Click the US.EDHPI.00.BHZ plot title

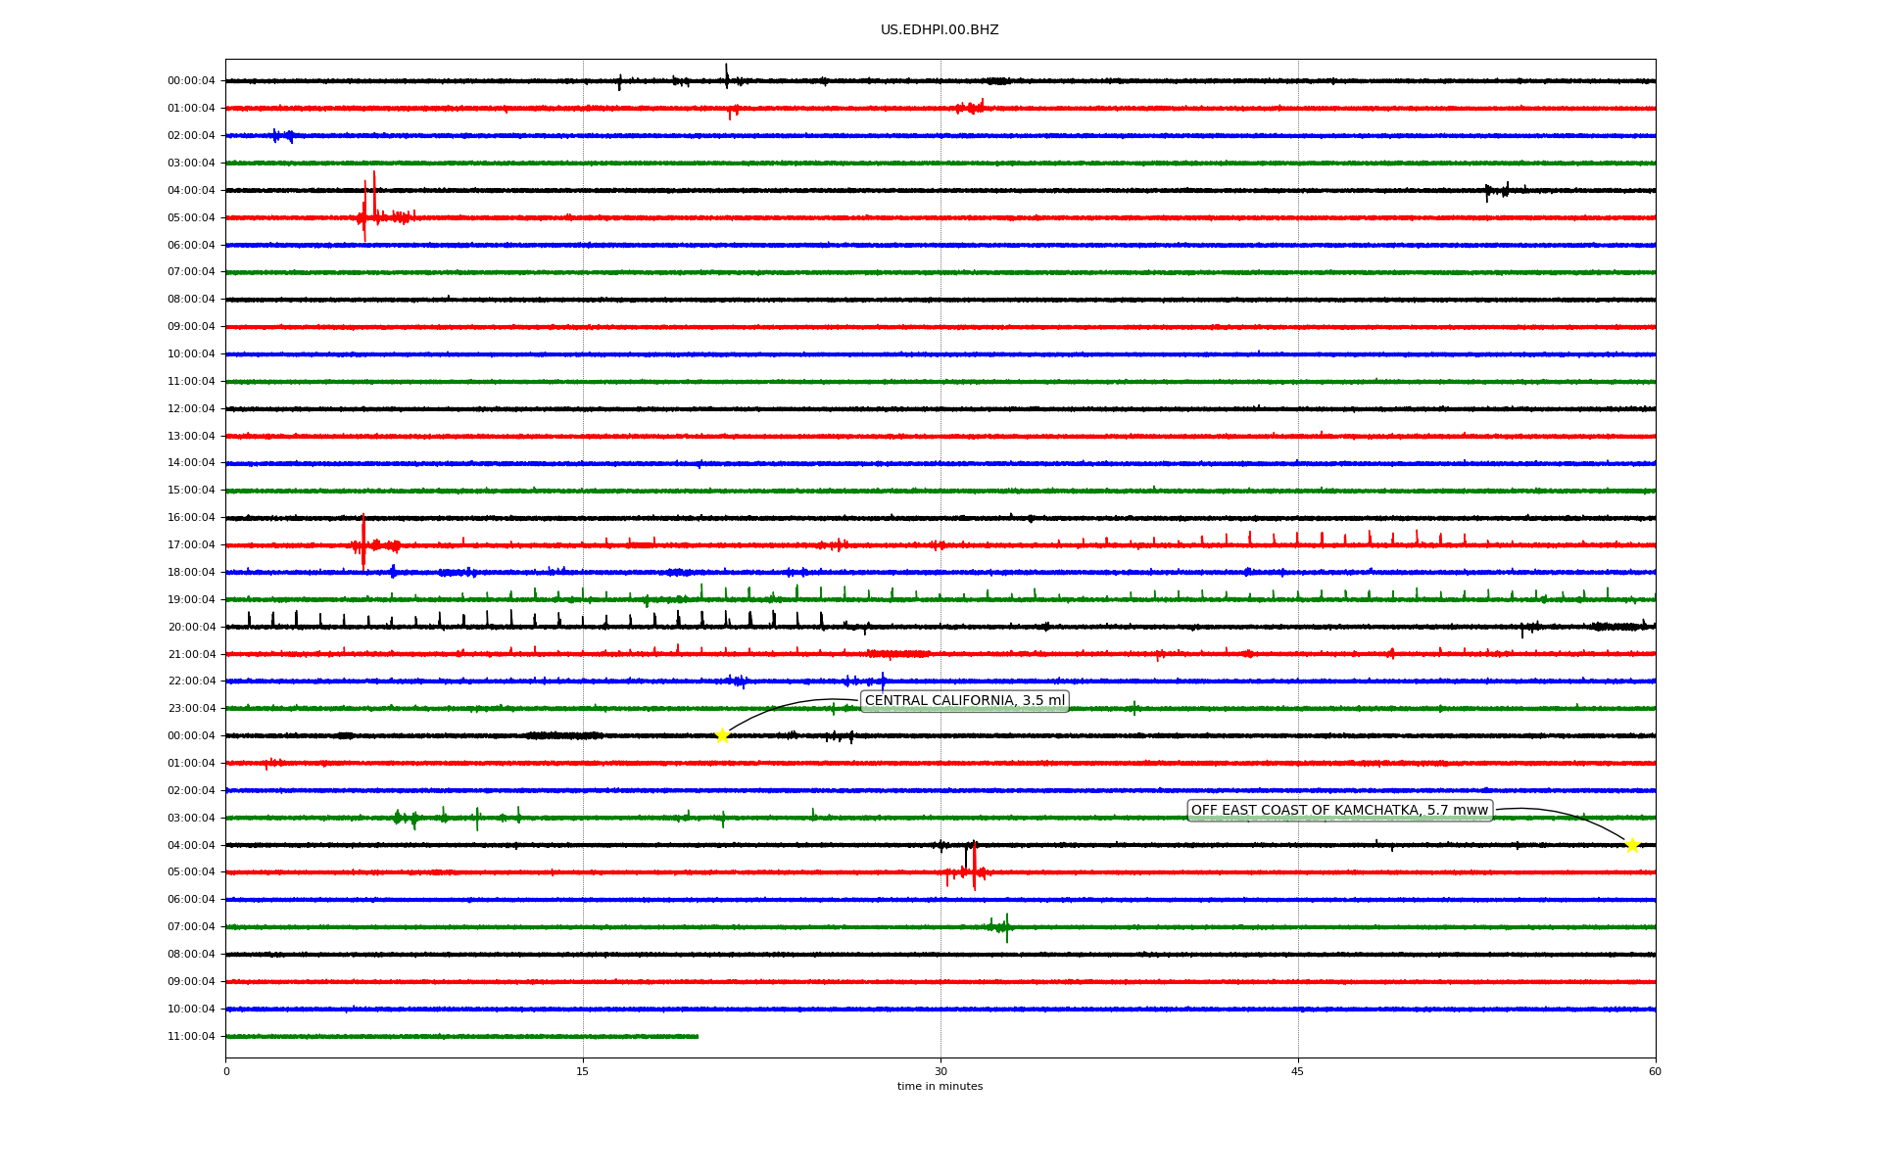(x=940, y=30)
